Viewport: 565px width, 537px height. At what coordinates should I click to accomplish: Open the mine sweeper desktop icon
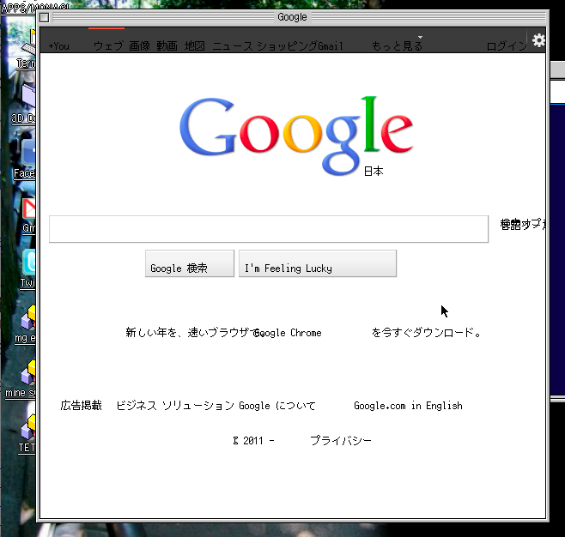[x=22, y=378]
